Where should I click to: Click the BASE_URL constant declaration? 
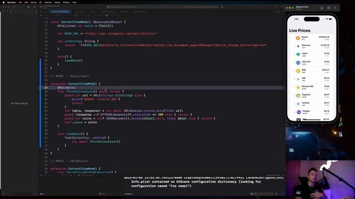[108, 34]
